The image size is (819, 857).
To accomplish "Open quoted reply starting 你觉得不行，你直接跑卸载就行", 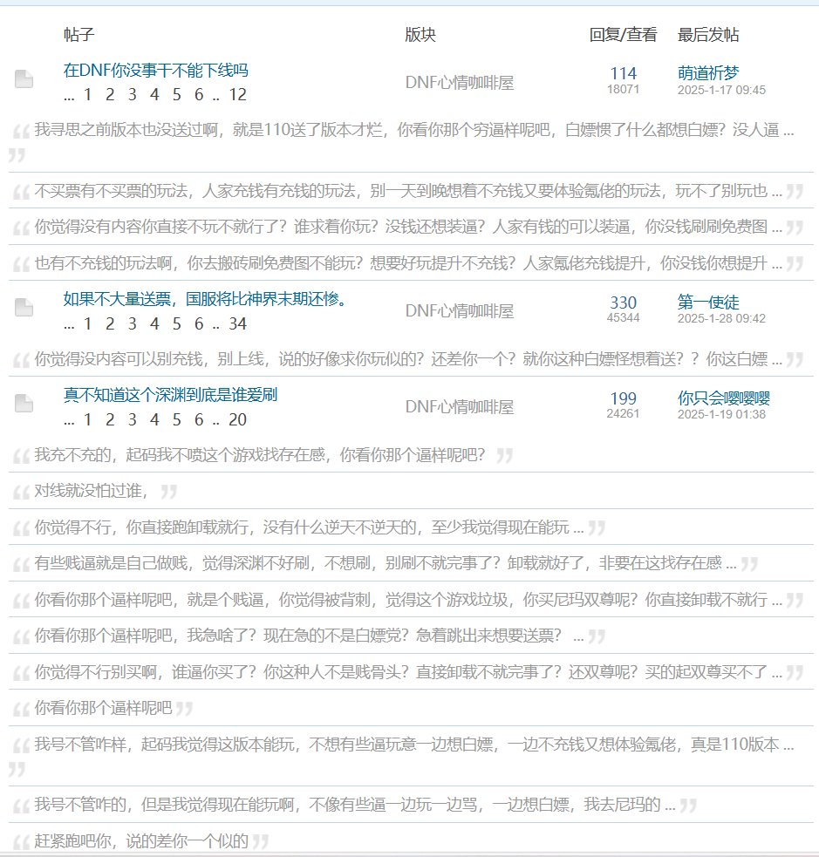I will pyautogui.click(x=309, y=527).
